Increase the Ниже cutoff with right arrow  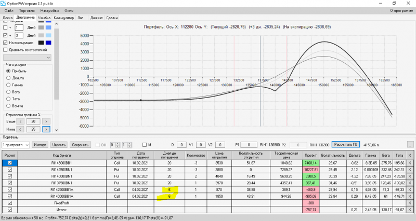pyautogui.click(x=46, y=129)
